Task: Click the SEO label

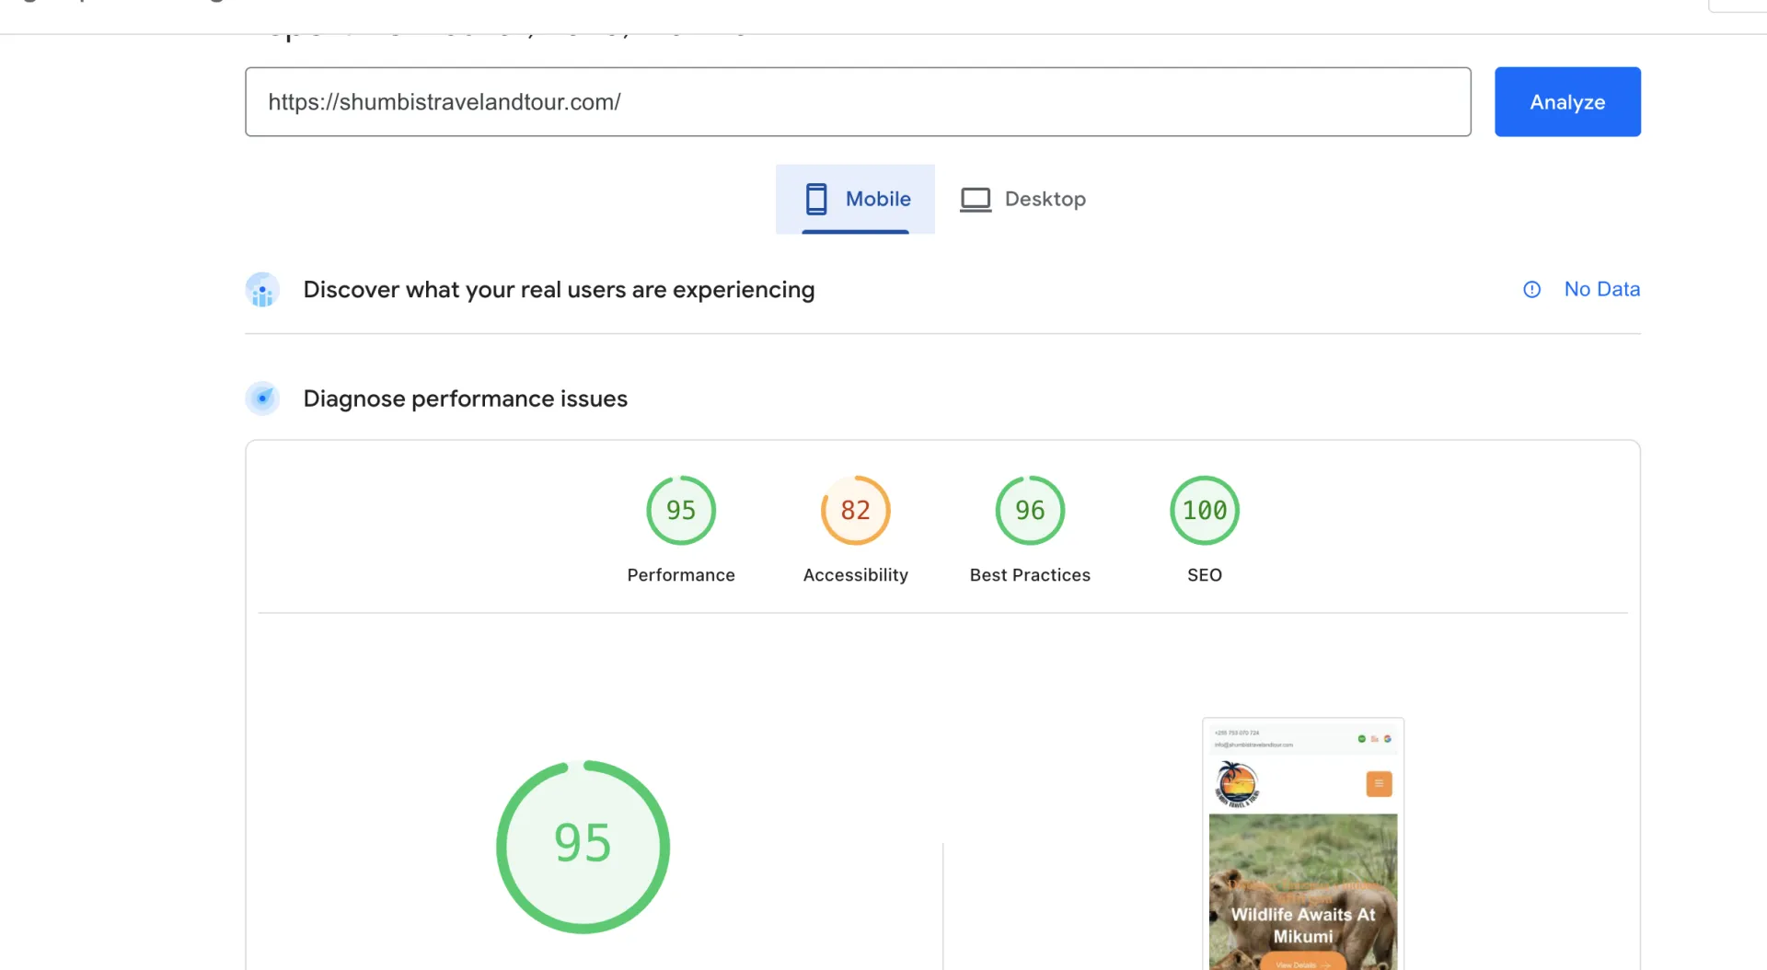Action: (1205, 575)
